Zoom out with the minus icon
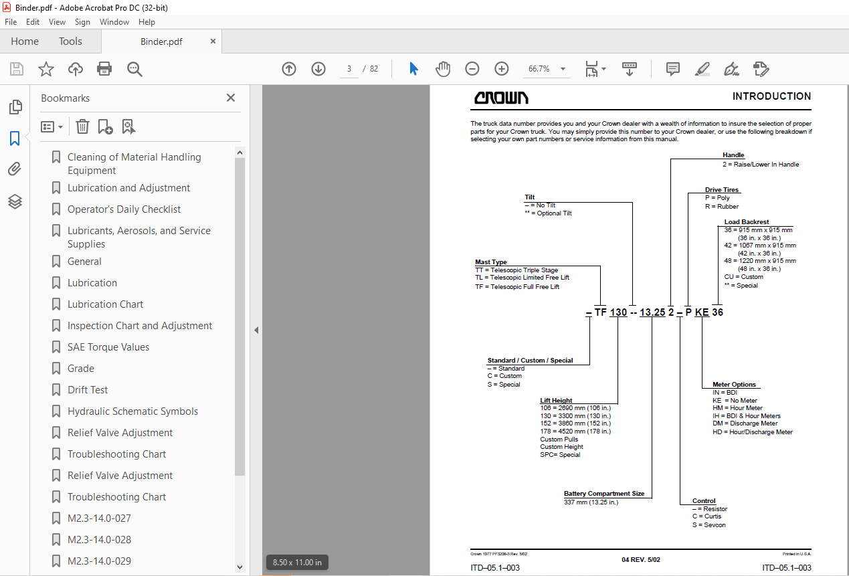This screenshot has height=576, width=849. [x=472, y=69]
